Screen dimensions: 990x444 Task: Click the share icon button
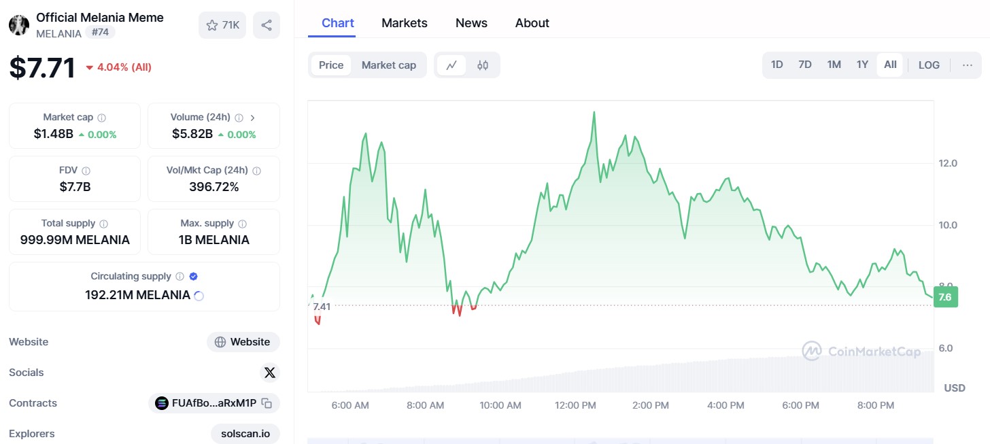(x=267, y=25)
